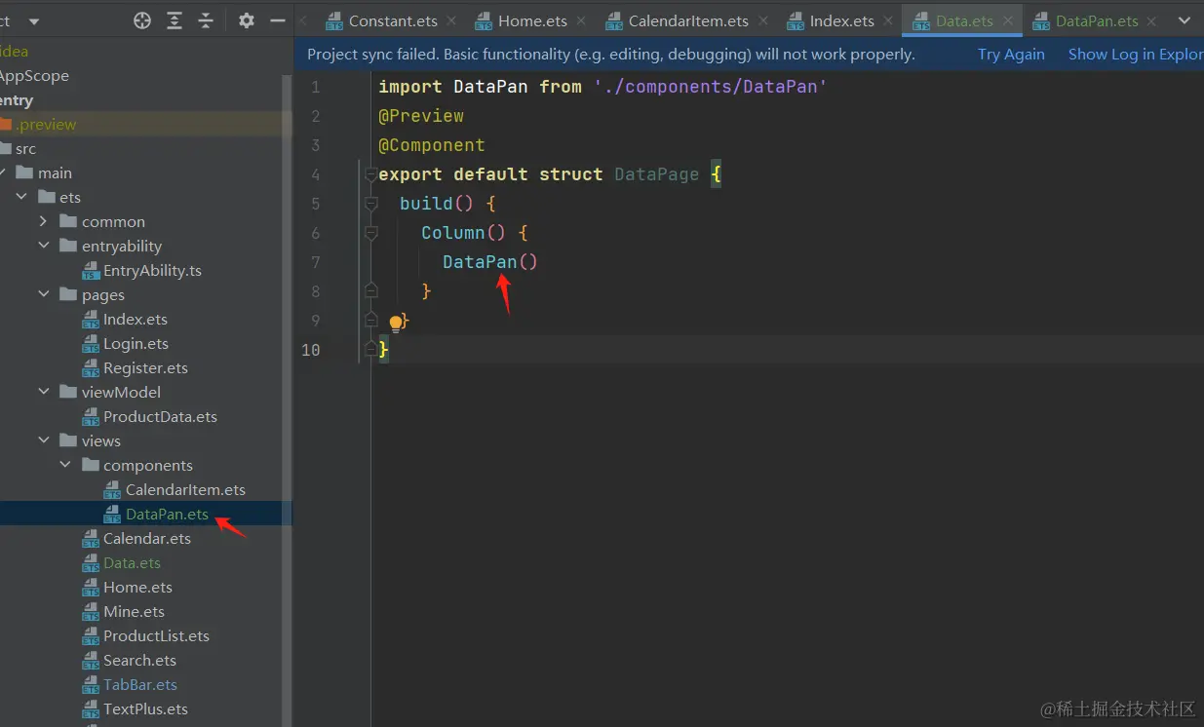1204x727 pixels.
Task: Click DataPan() call on line 7
Action: pos(490,261)
